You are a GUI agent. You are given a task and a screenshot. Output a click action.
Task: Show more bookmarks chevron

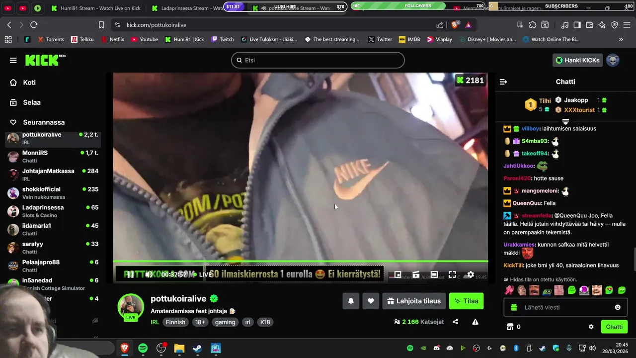click(621, 39)
